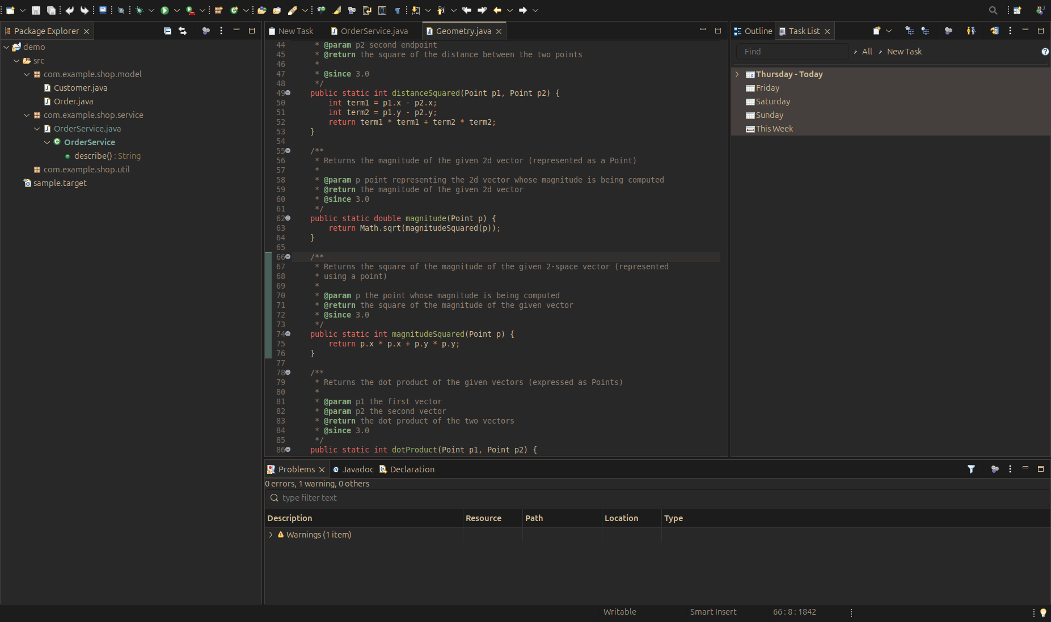Click the yellow Back navigation arrow

(497, 10)
